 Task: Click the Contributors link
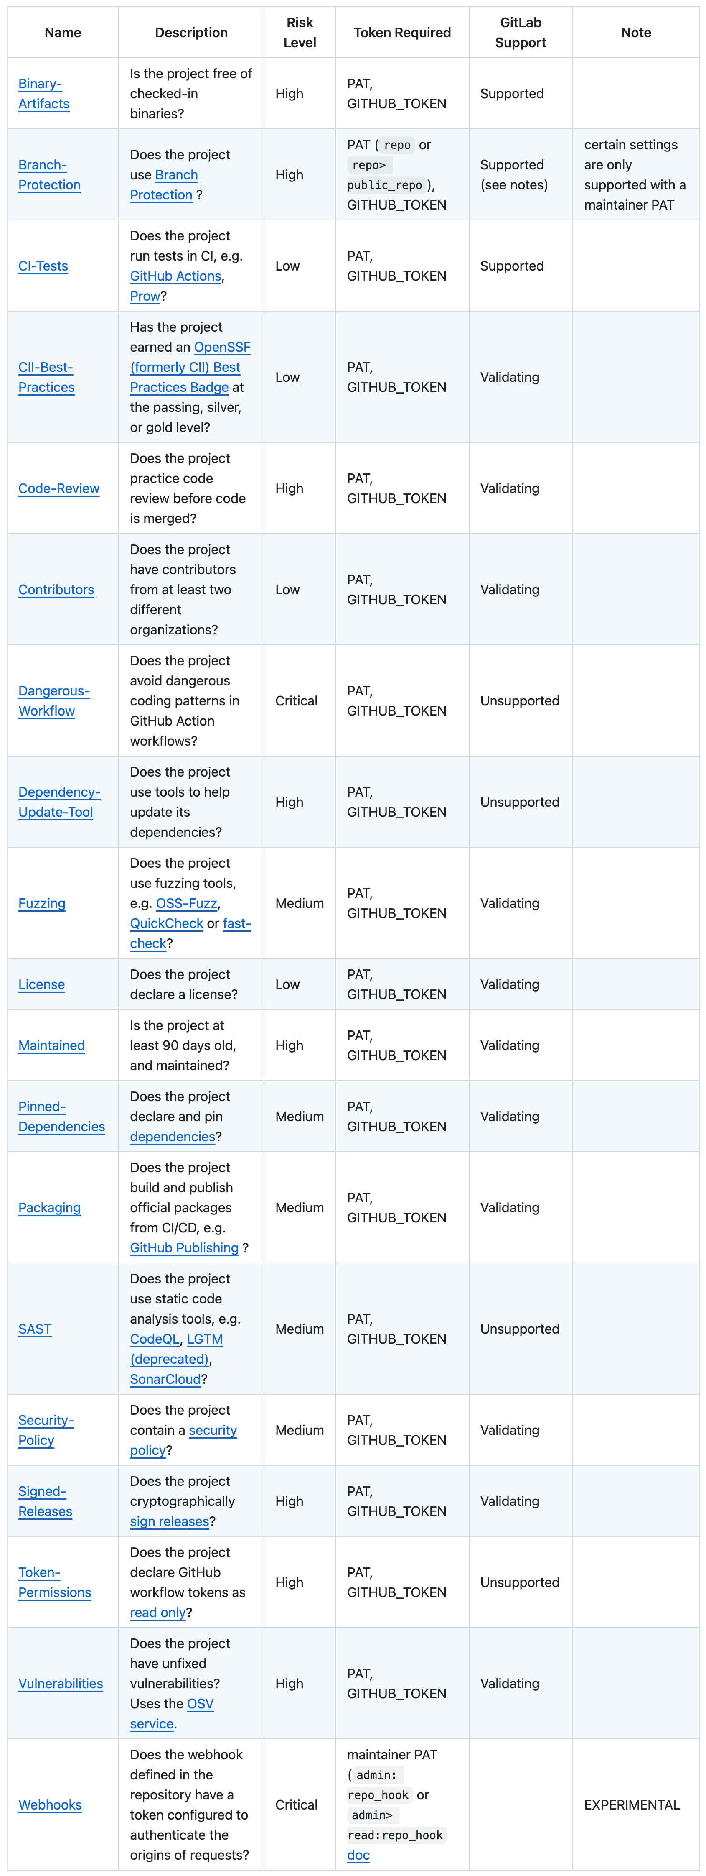56,590
